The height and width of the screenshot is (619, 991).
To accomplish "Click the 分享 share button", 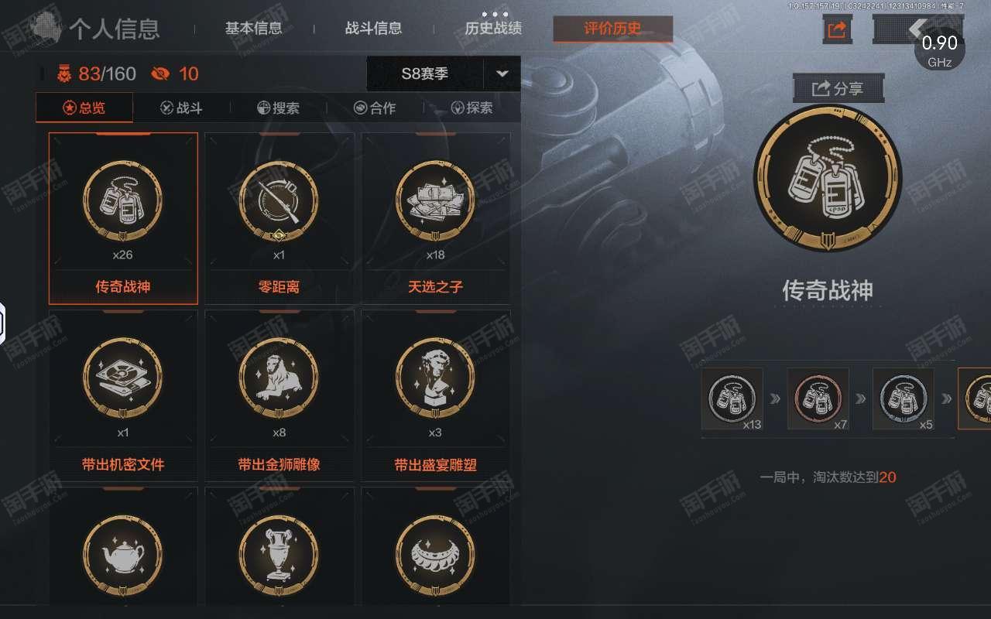I will pos(838,89).
